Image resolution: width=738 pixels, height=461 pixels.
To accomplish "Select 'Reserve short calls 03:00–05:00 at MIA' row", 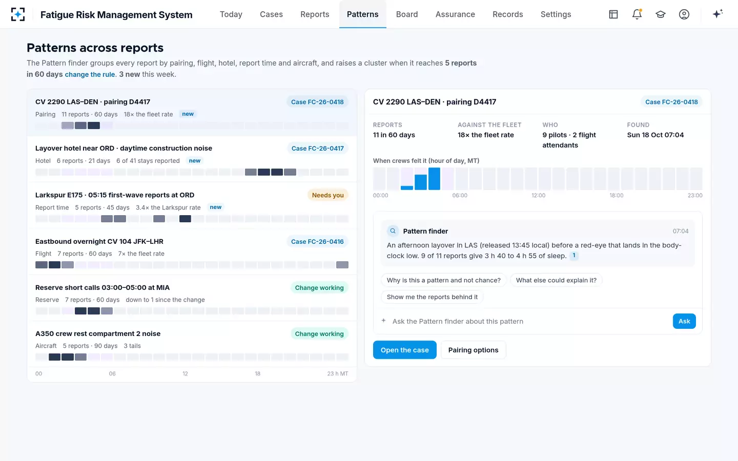I will [192, 298].
